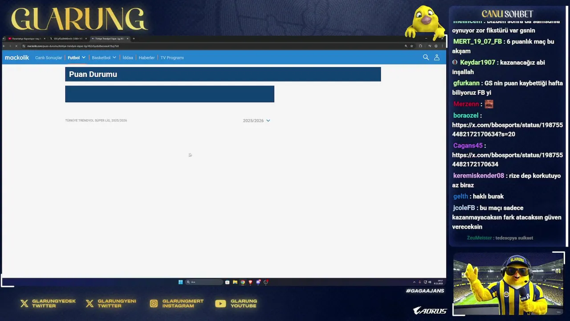Click the browser zoom magnifier icon
This screenshot has height=321, width=570.
406,46
